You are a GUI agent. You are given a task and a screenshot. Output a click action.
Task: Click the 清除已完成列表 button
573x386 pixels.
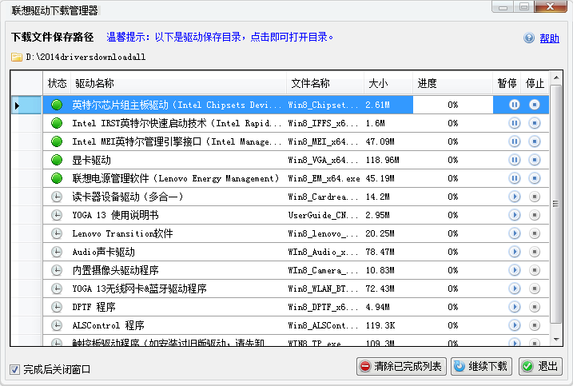[x=401, y=366]
